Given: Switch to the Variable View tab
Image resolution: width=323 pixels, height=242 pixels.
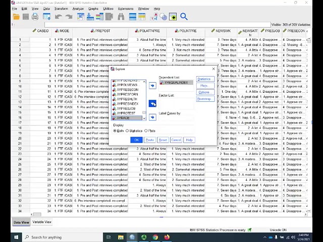Looking at the screenshot, I should [42, 222].
